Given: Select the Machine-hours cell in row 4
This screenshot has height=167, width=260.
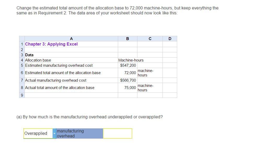Looking at the screenshot, I should pyautogui.click(x=131, y=60).
